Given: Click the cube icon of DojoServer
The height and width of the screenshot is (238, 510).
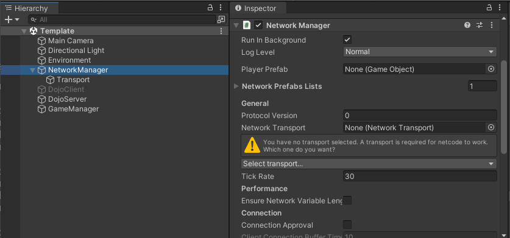Looking at the screenshot, I should [x=41, y=99].
